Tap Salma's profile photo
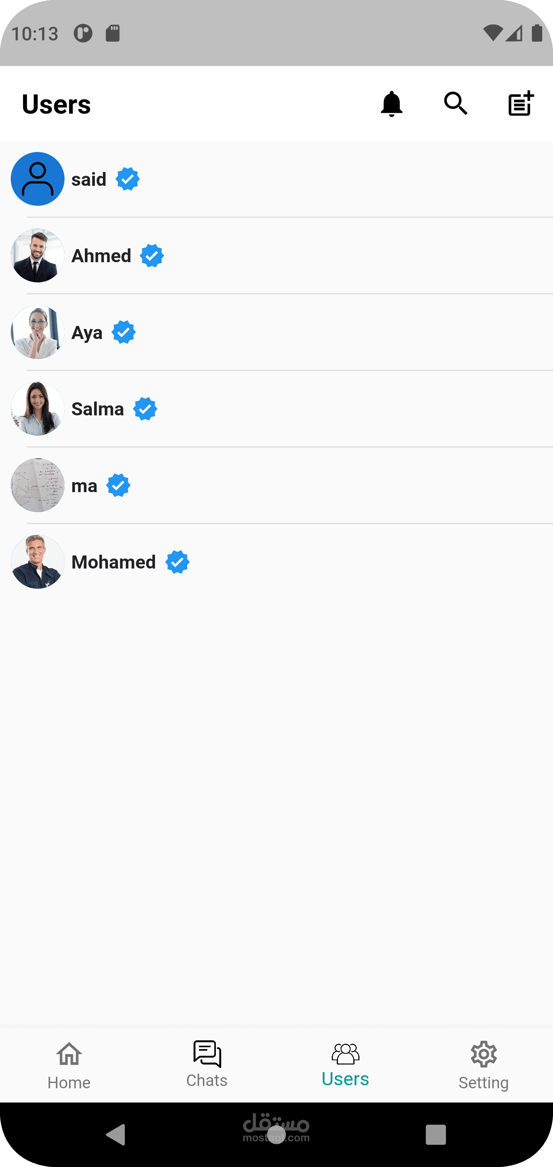The image size is (553, 1167). [38, 408]
